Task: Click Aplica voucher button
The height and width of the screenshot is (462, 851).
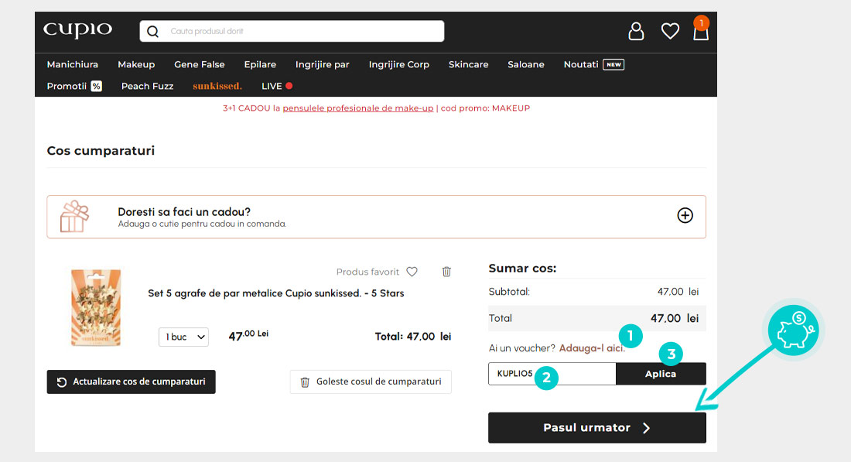Action: click(x=661, y=374)
